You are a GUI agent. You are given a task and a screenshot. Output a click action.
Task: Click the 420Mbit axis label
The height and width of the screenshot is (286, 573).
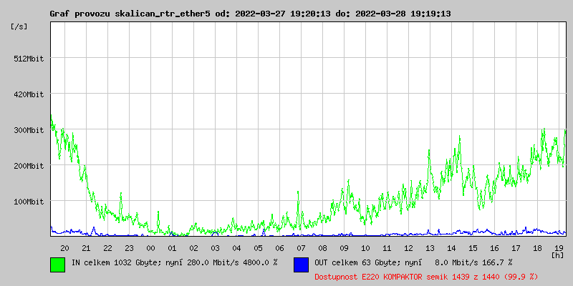click(x=29, y=94)
